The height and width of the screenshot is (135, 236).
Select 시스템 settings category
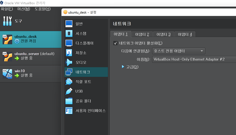(x=86, y=33)
